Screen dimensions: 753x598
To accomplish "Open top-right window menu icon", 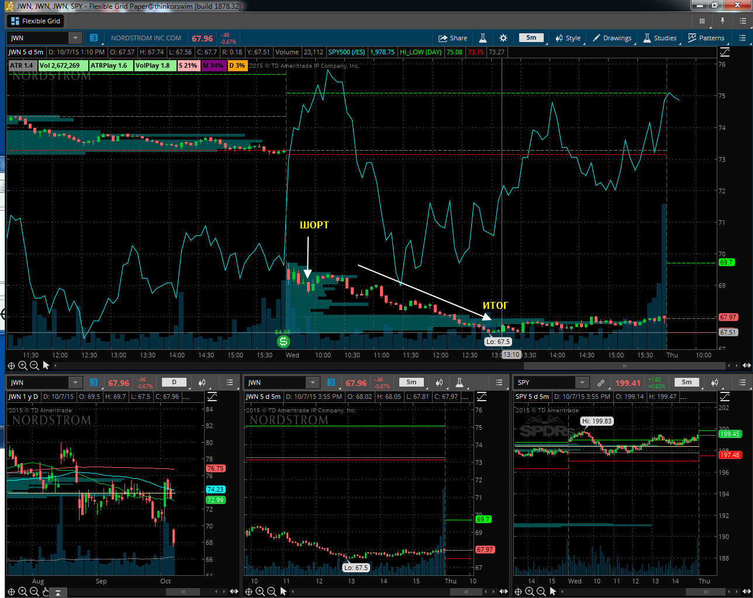I will pos(742,21).
